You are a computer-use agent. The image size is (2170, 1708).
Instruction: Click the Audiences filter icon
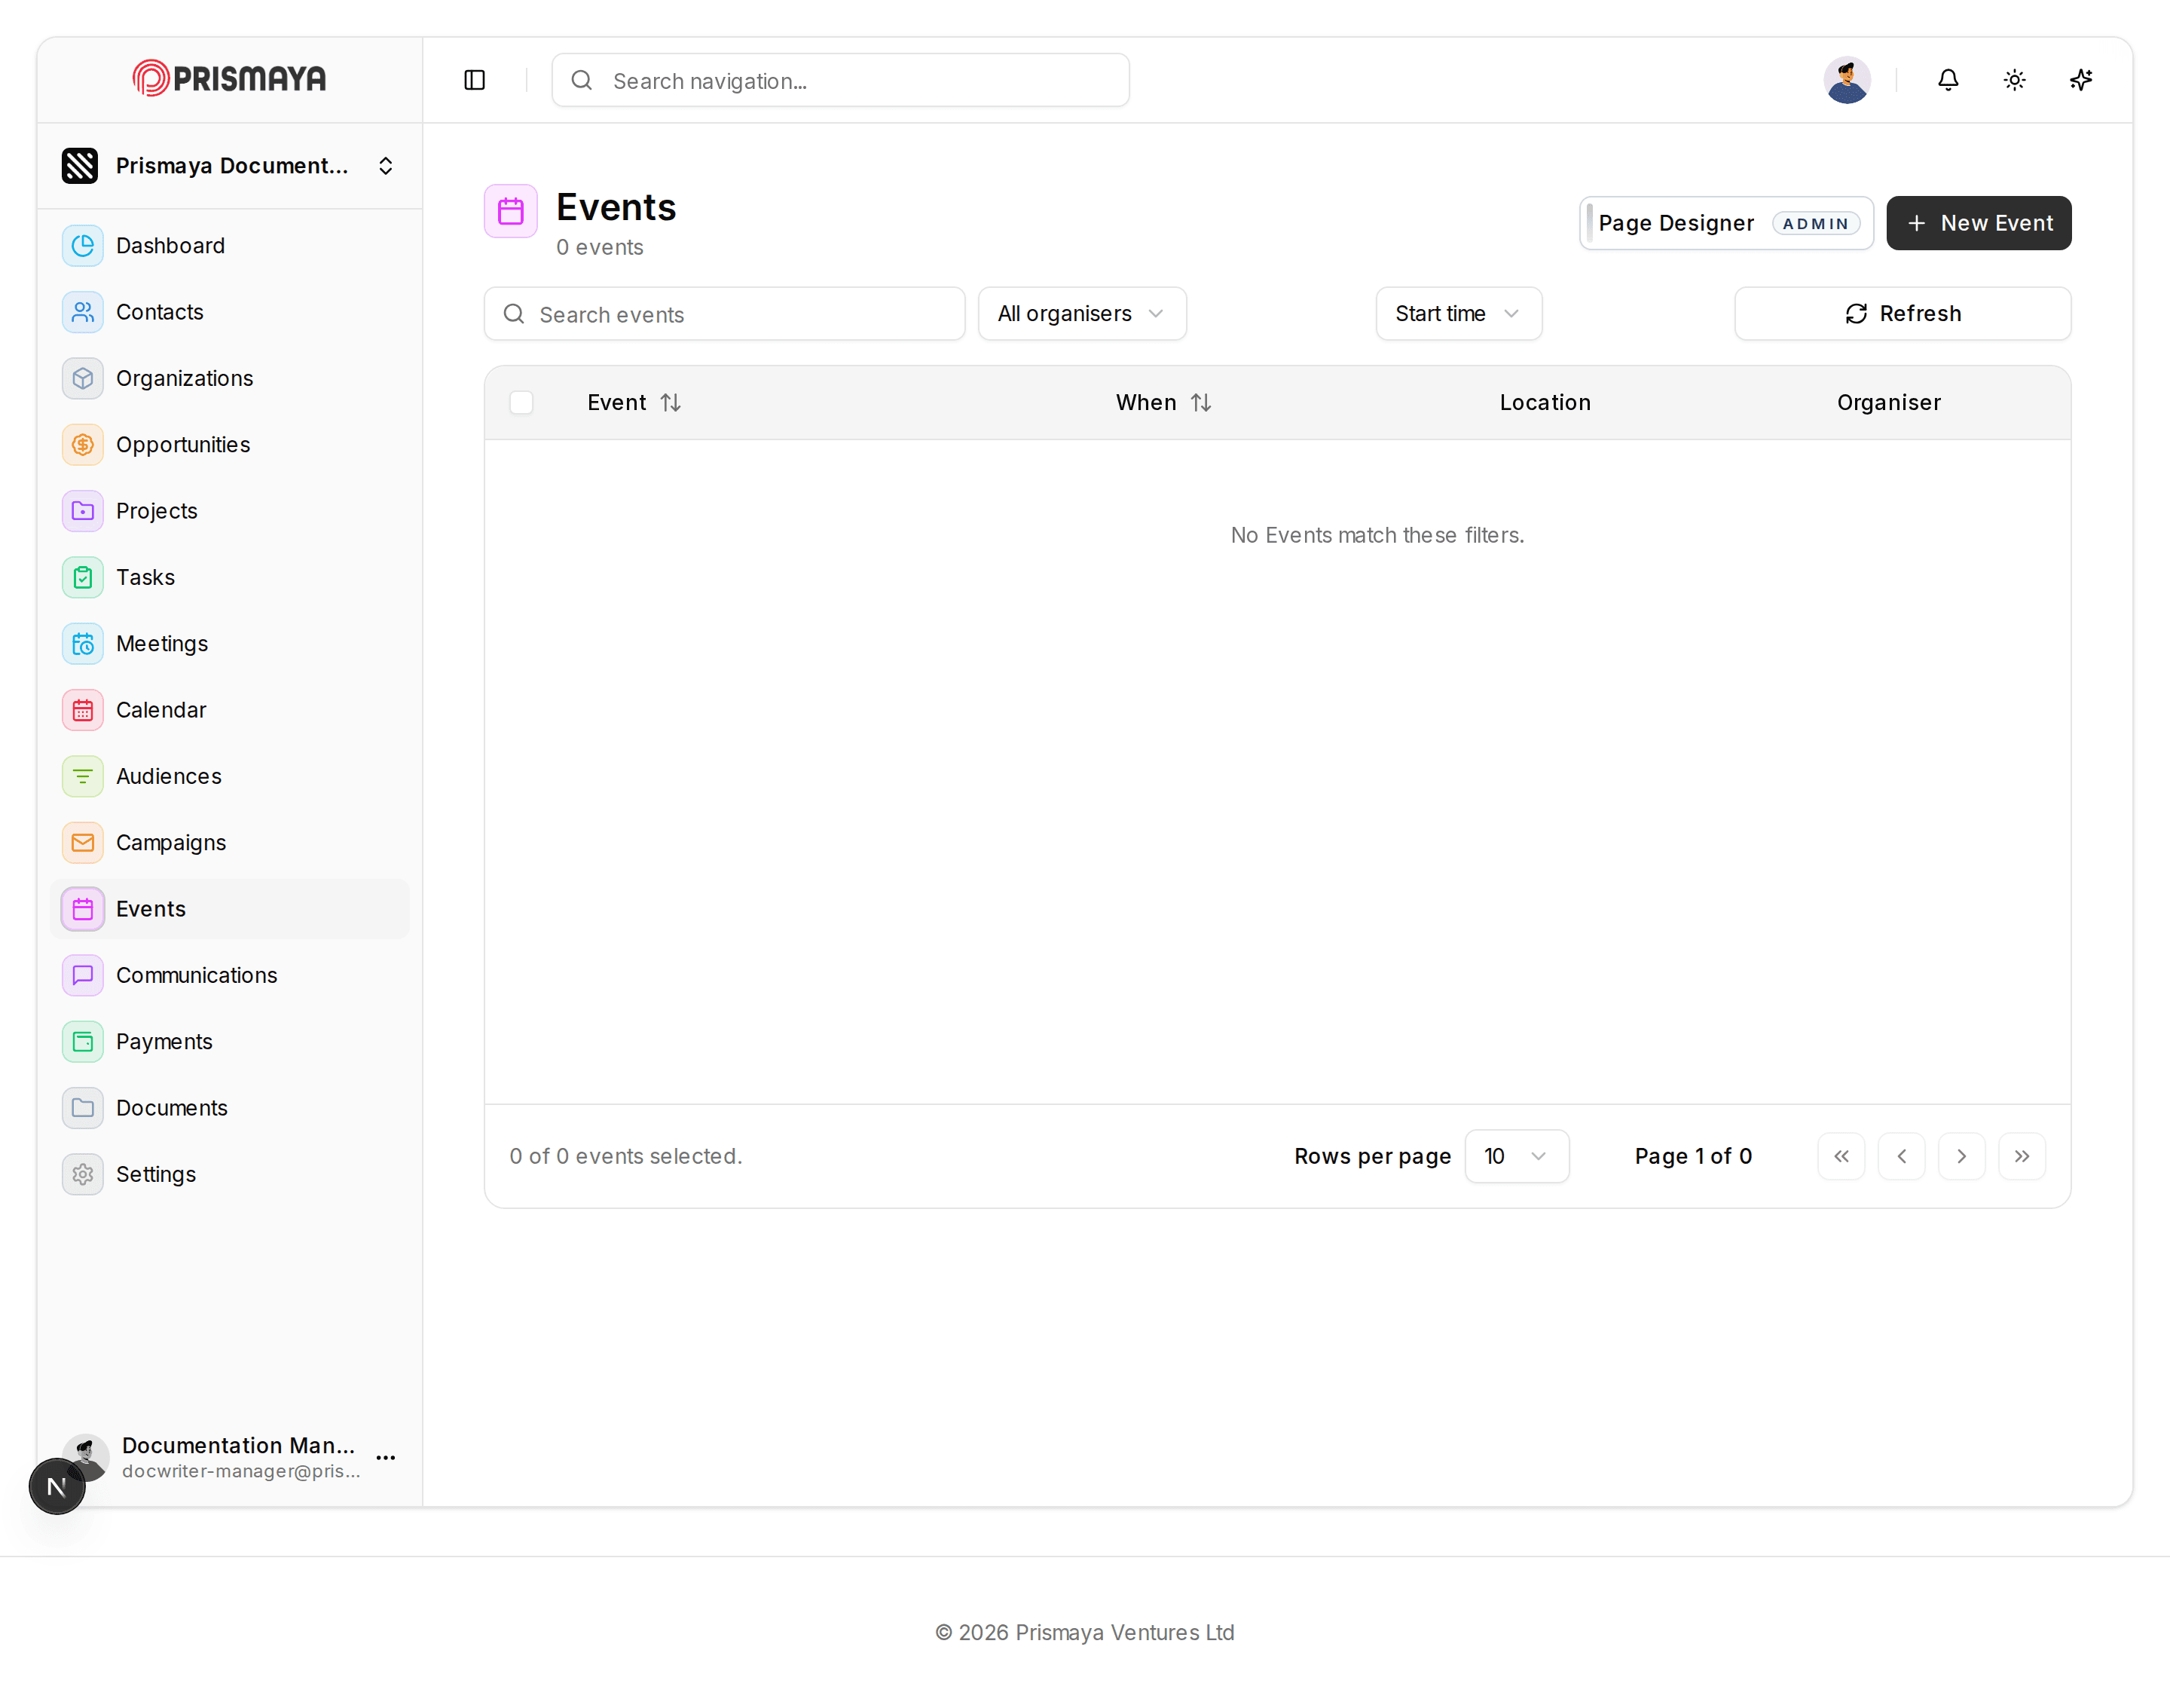pos(83,776)
